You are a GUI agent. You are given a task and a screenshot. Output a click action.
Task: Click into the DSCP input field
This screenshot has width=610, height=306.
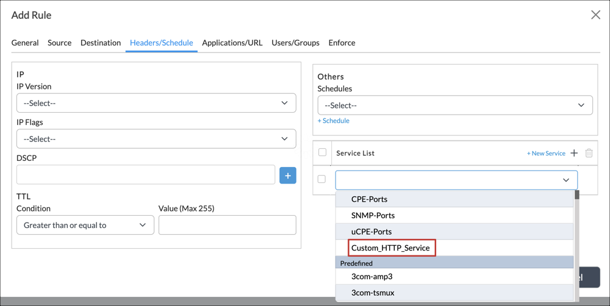click(x=146, y=174)
